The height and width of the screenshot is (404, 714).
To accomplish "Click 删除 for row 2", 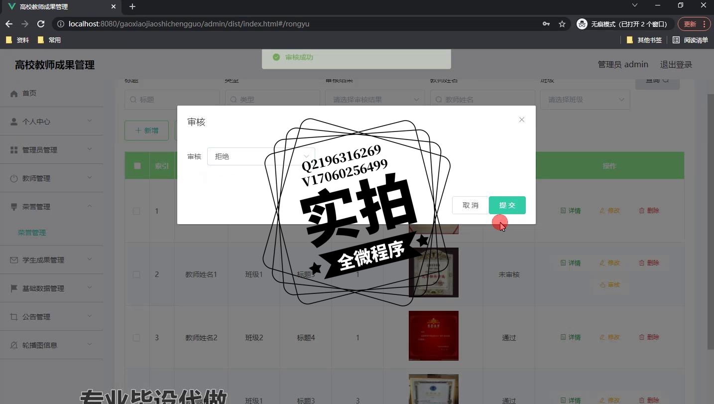I will tap(649, 263).
